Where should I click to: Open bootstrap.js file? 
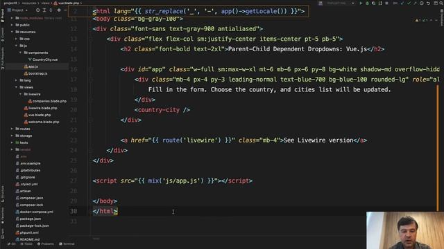coord(35,73)
